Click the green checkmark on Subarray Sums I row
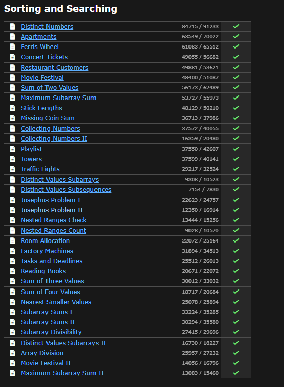The width and height of the screenshot is (284, 387). click(x=236, y=312)
